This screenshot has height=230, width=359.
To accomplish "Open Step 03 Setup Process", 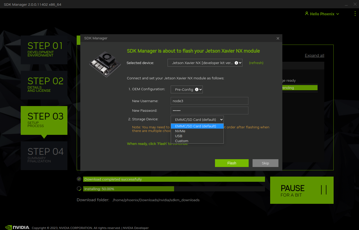I will coord(44,120).
